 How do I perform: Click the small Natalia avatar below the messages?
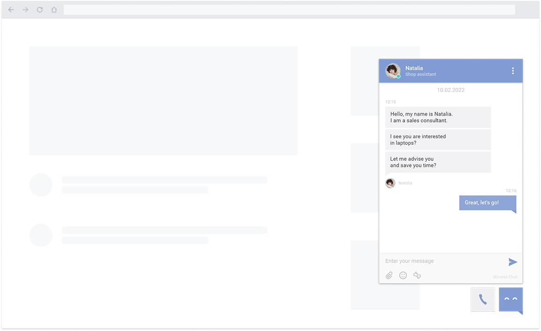(390, 183)
